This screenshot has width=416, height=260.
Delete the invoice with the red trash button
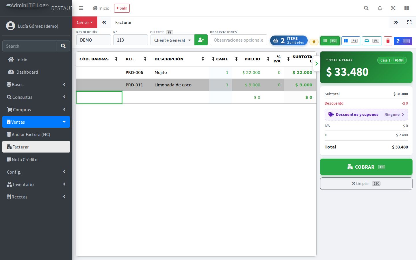(388, 41)
